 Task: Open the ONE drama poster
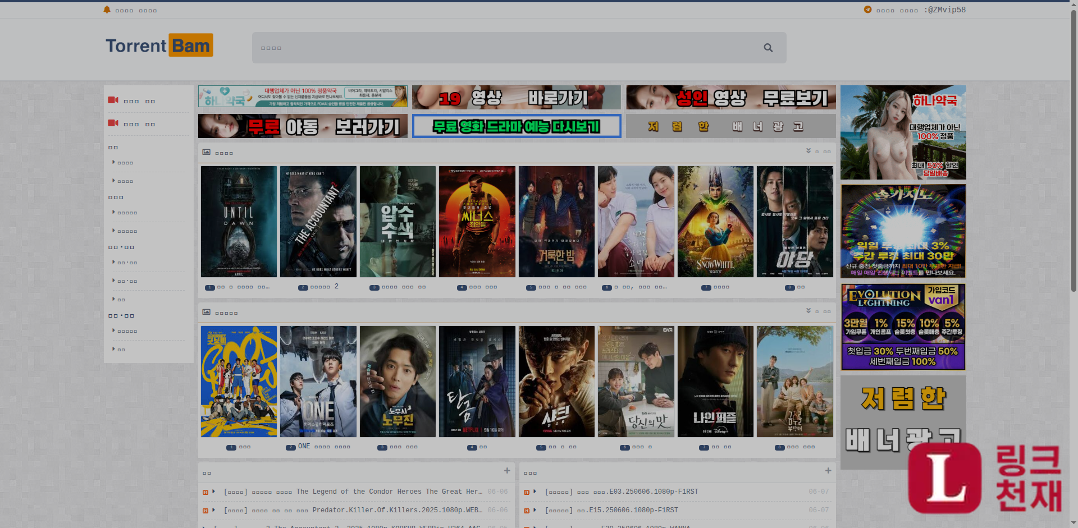[x=318, y=382]
